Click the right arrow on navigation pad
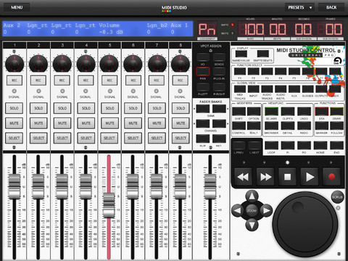Viewport: 348px width, 261px height. tap(266, 210)
